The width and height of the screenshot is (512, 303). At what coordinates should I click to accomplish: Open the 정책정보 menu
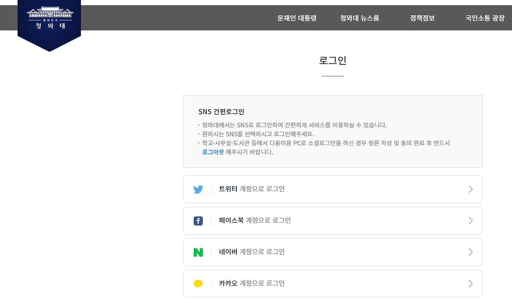point(422,18)
